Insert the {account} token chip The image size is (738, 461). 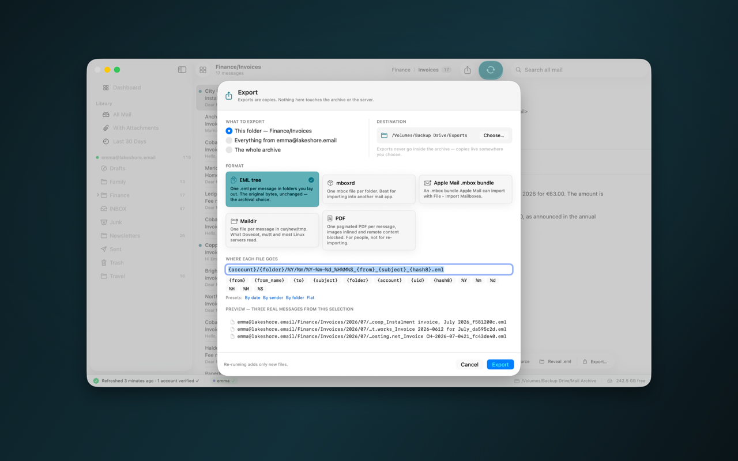point(389,281)
